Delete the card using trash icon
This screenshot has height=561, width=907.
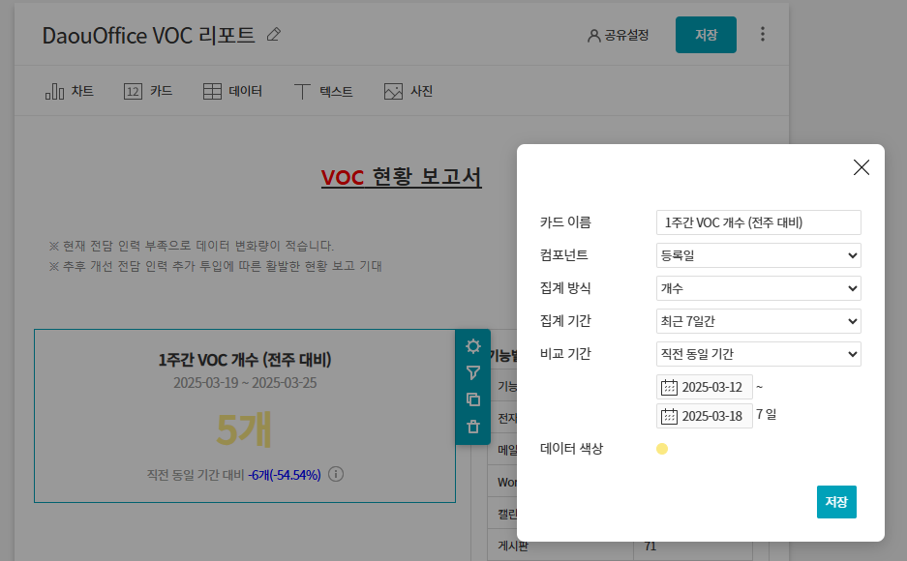(472, 427)
